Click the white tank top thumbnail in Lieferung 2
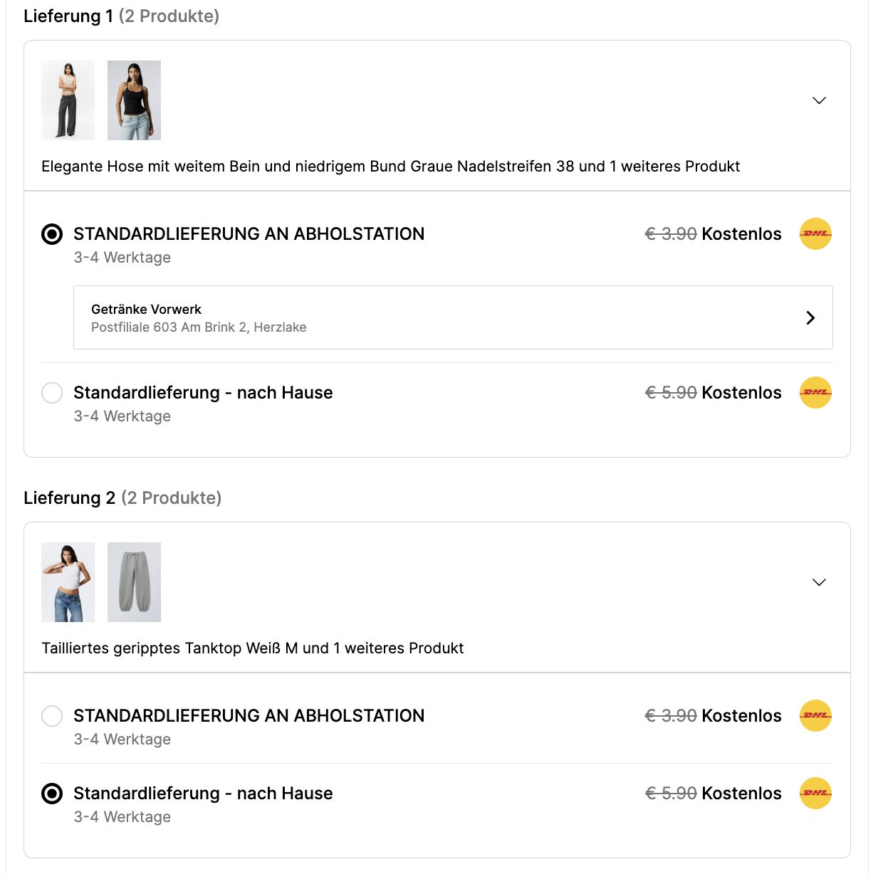 [68, 581]
